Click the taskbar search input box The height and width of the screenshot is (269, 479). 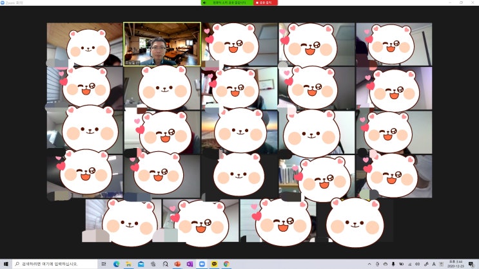pyautogui.click(x=55, y=264)
